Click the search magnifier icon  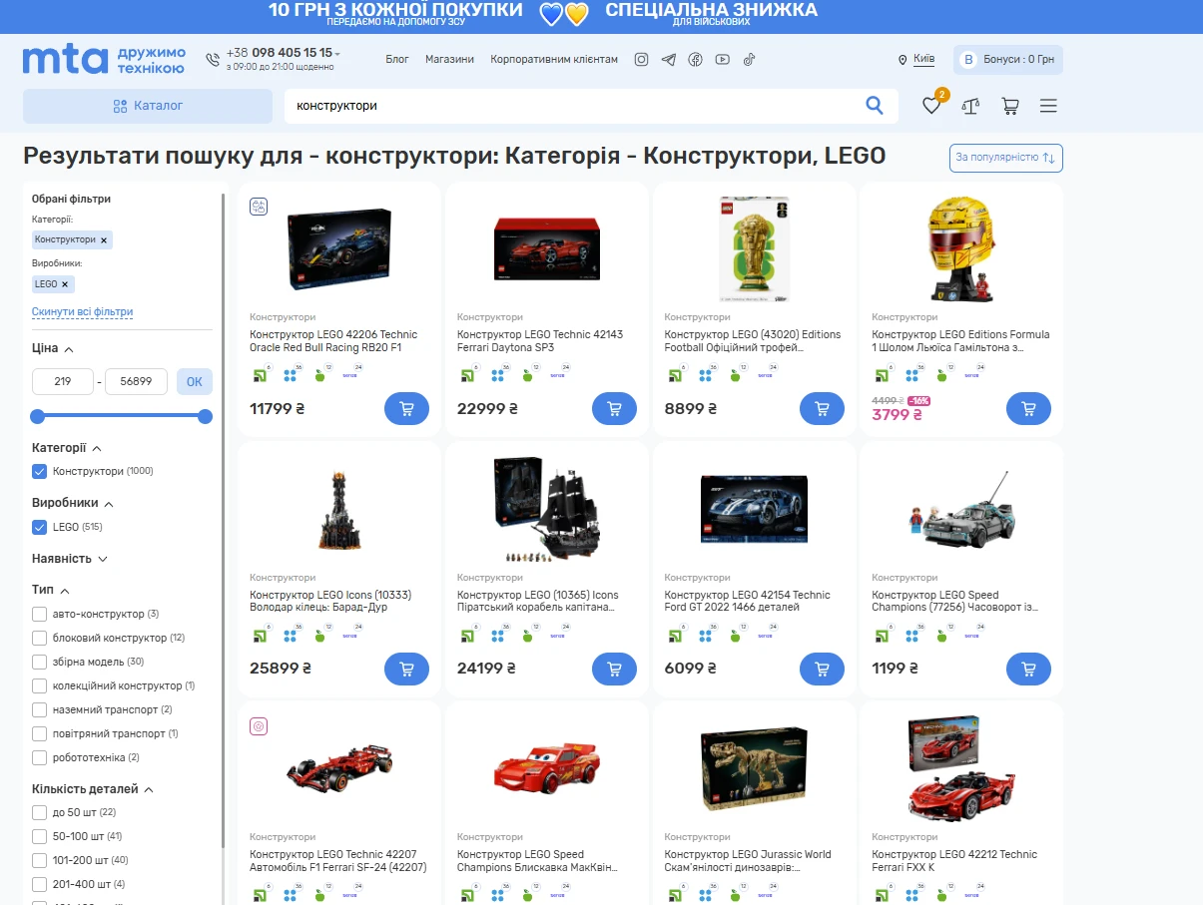(875, 106)
